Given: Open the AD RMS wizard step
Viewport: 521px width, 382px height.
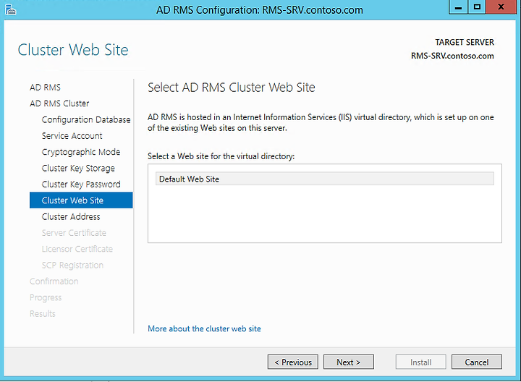Looking at the screenshot, I should 45,88.
